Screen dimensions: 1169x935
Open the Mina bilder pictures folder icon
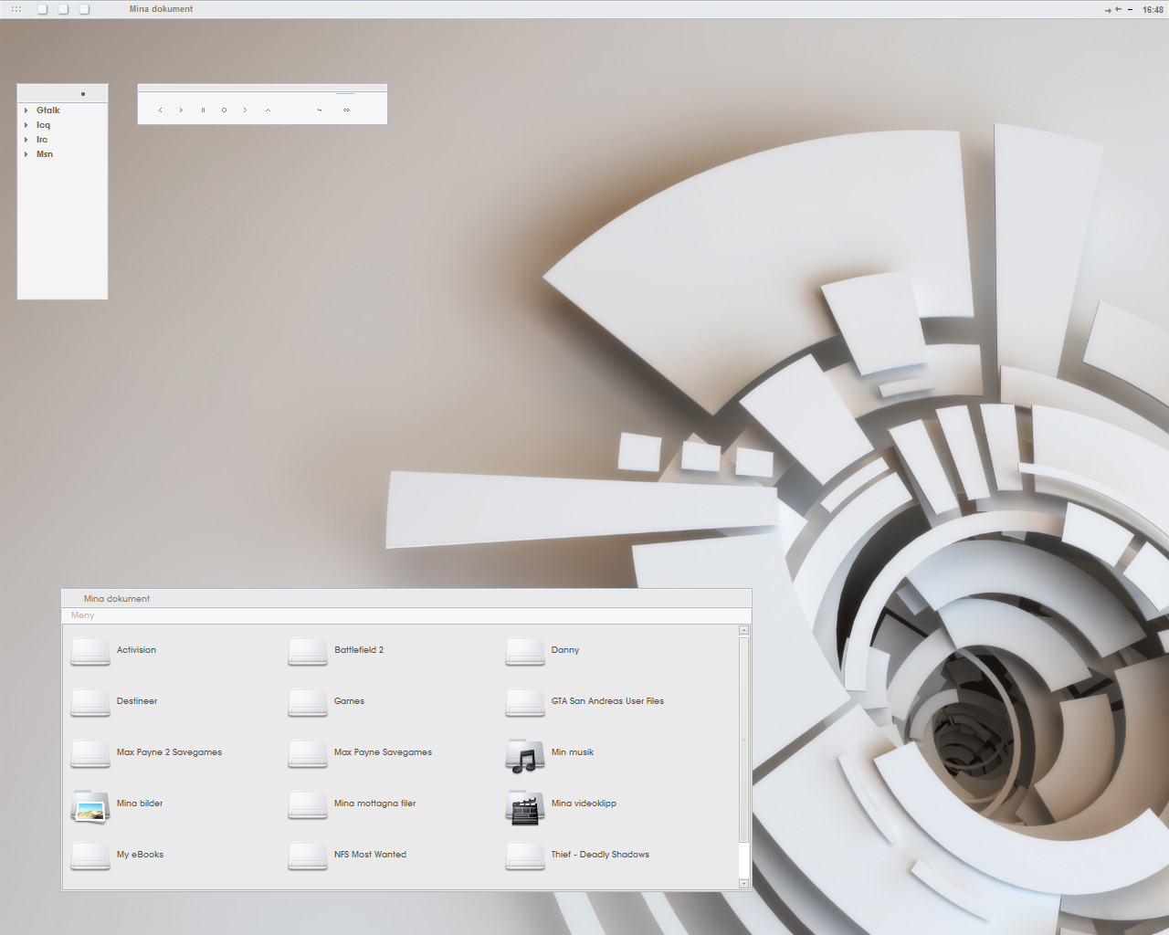[x=90, y=806]
